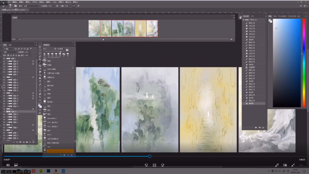Click the skip back button left of pause
This screenshot has width=309, height=174.
click(146, 165)
